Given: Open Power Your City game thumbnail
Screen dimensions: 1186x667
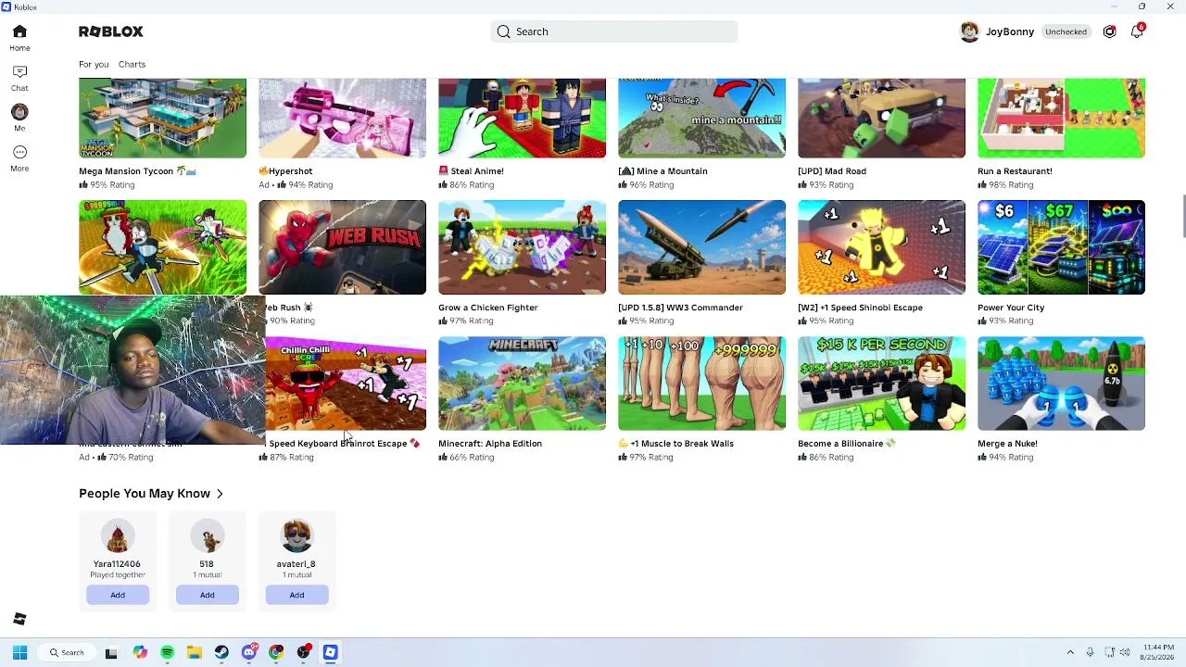Looking at the screenshot, I should (1062, 247).
